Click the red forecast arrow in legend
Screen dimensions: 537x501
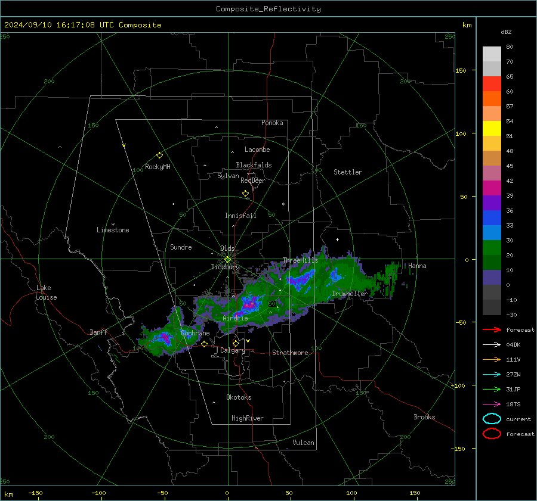coord(492,329)
